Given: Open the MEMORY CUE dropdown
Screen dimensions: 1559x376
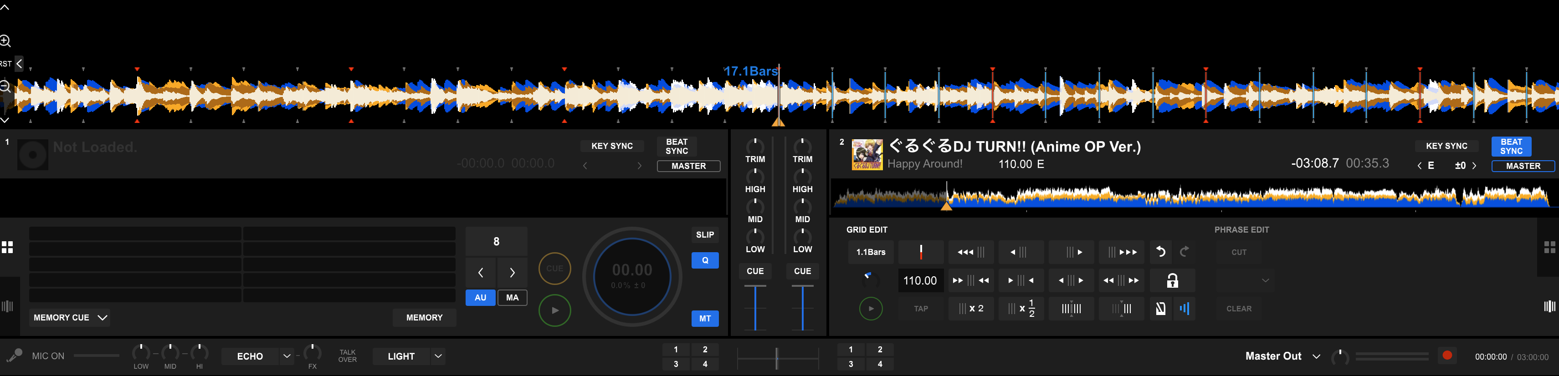Looking at the screenshot, I should [x=70, y=317].
